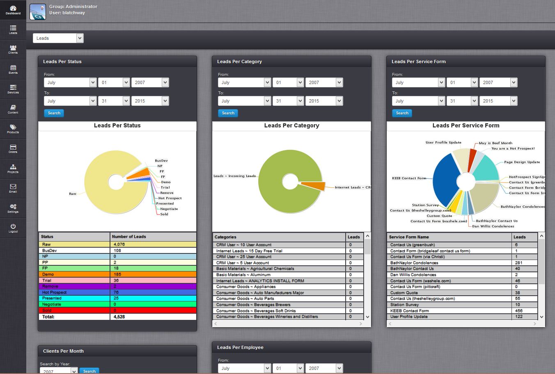
Task: Open From day dropdown in Leads Per Status
Action: click(x=114, y=82)
